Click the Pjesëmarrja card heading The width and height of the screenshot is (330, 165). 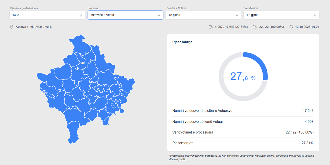click(182, 42)
